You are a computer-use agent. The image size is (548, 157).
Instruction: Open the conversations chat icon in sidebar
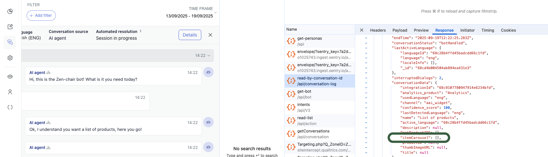click(x=10, y=42)
